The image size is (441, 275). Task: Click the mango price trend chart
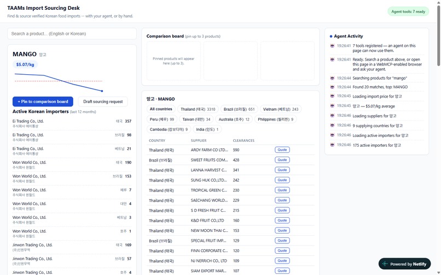pos(59,82)
